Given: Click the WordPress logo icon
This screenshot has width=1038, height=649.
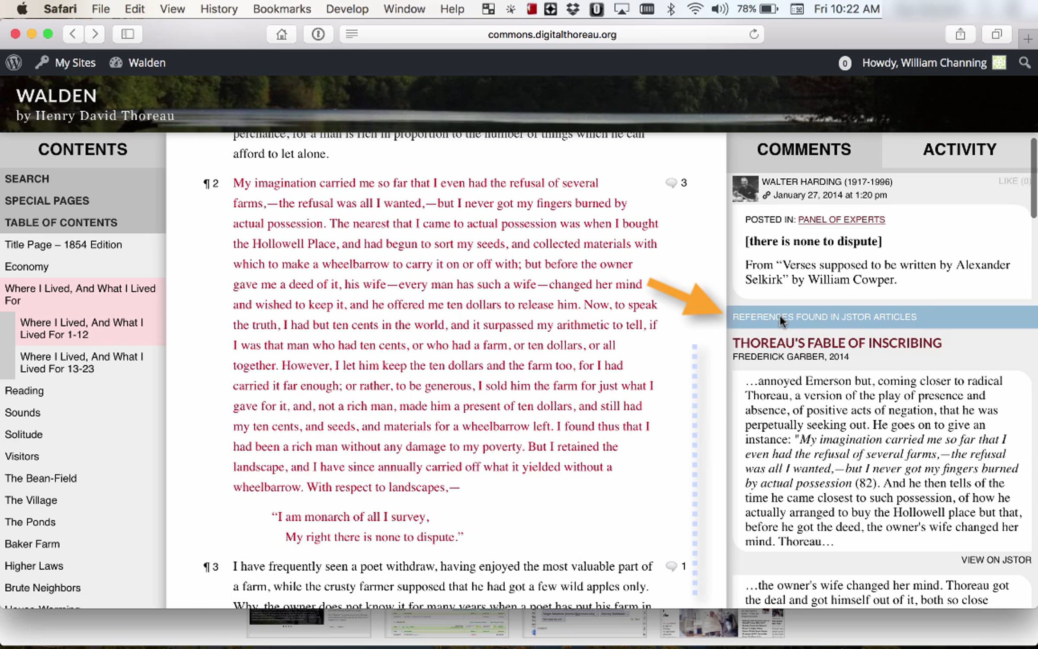Looking at the screenshot, I should (14, 63).
